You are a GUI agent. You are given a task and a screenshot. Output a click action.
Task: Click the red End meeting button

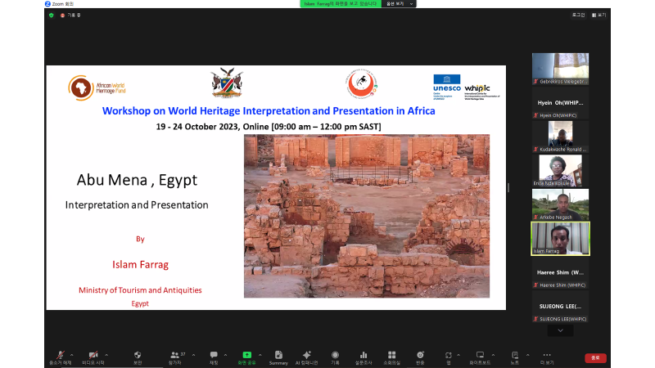point(595,358)
